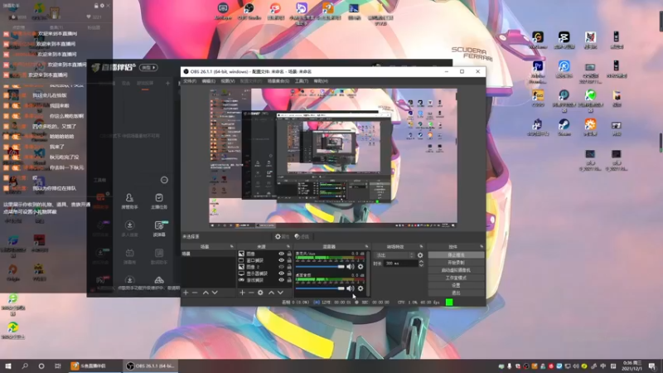Open 读弹幕 tool in 直播伴侣 window
This screenshot has width=663, height=373.
tap(159, 229)
